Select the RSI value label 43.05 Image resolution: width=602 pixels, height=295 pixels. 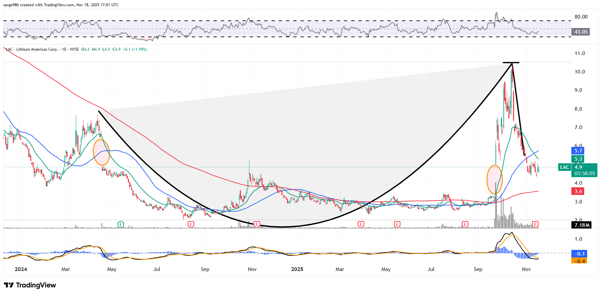pos(581,32)
